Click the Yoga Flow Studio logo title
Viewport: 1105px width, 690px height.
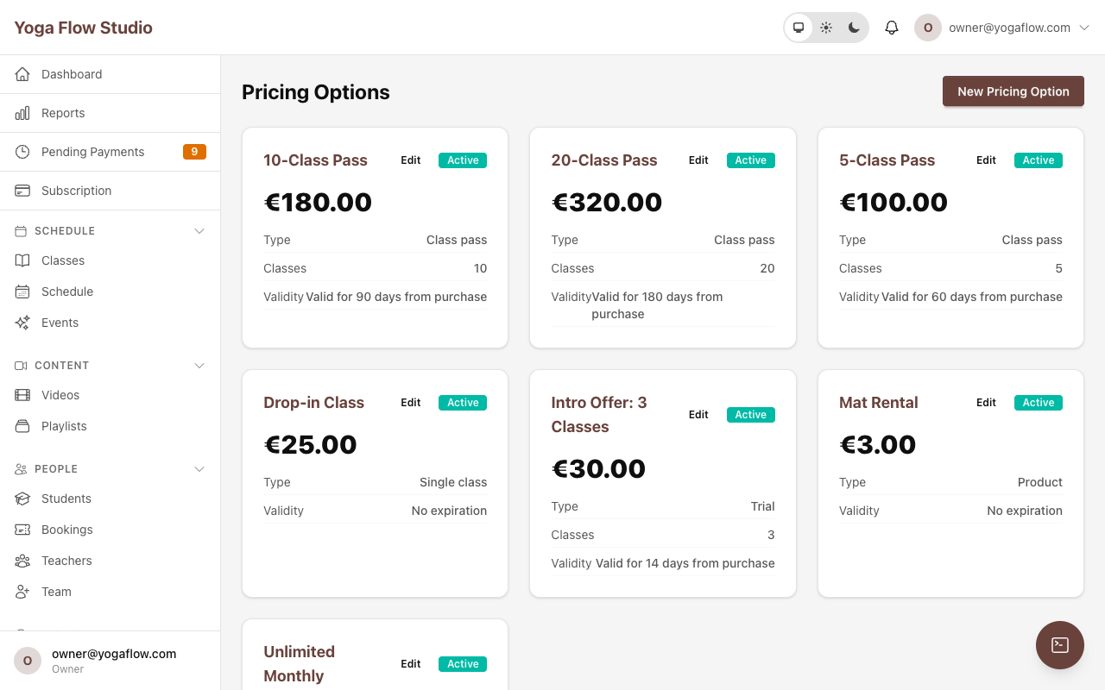[x=83, y=28]
